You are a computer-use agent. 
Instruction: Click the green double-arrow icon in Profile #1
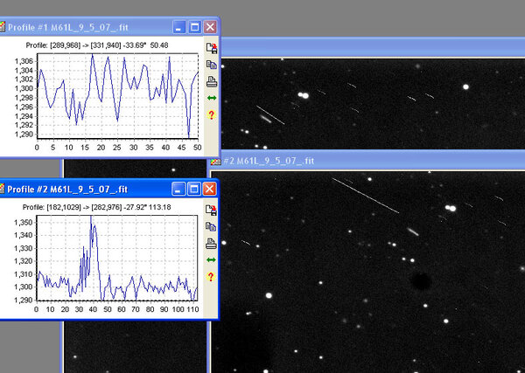pyautogui.click(x=212, y=98)
